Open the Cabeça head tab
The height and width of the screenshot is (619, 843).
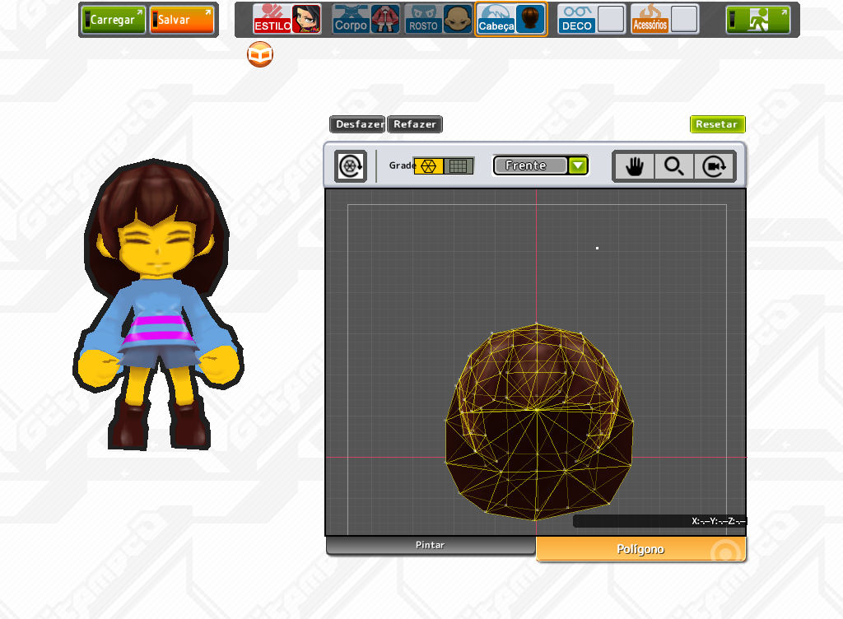[496, 19]
